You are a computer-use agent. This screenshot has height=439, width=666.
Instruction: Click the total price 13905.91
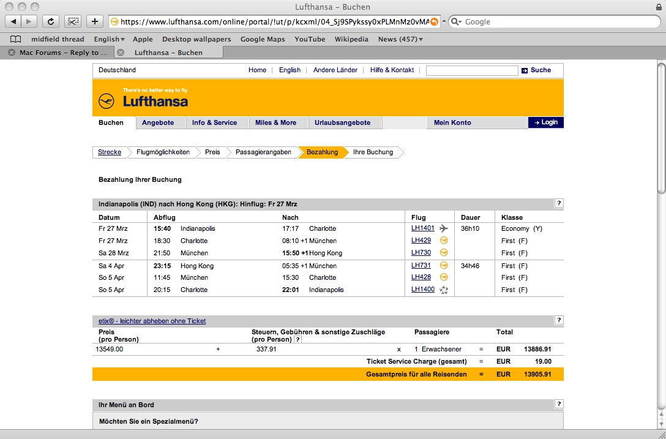click(x=537, y=374)
